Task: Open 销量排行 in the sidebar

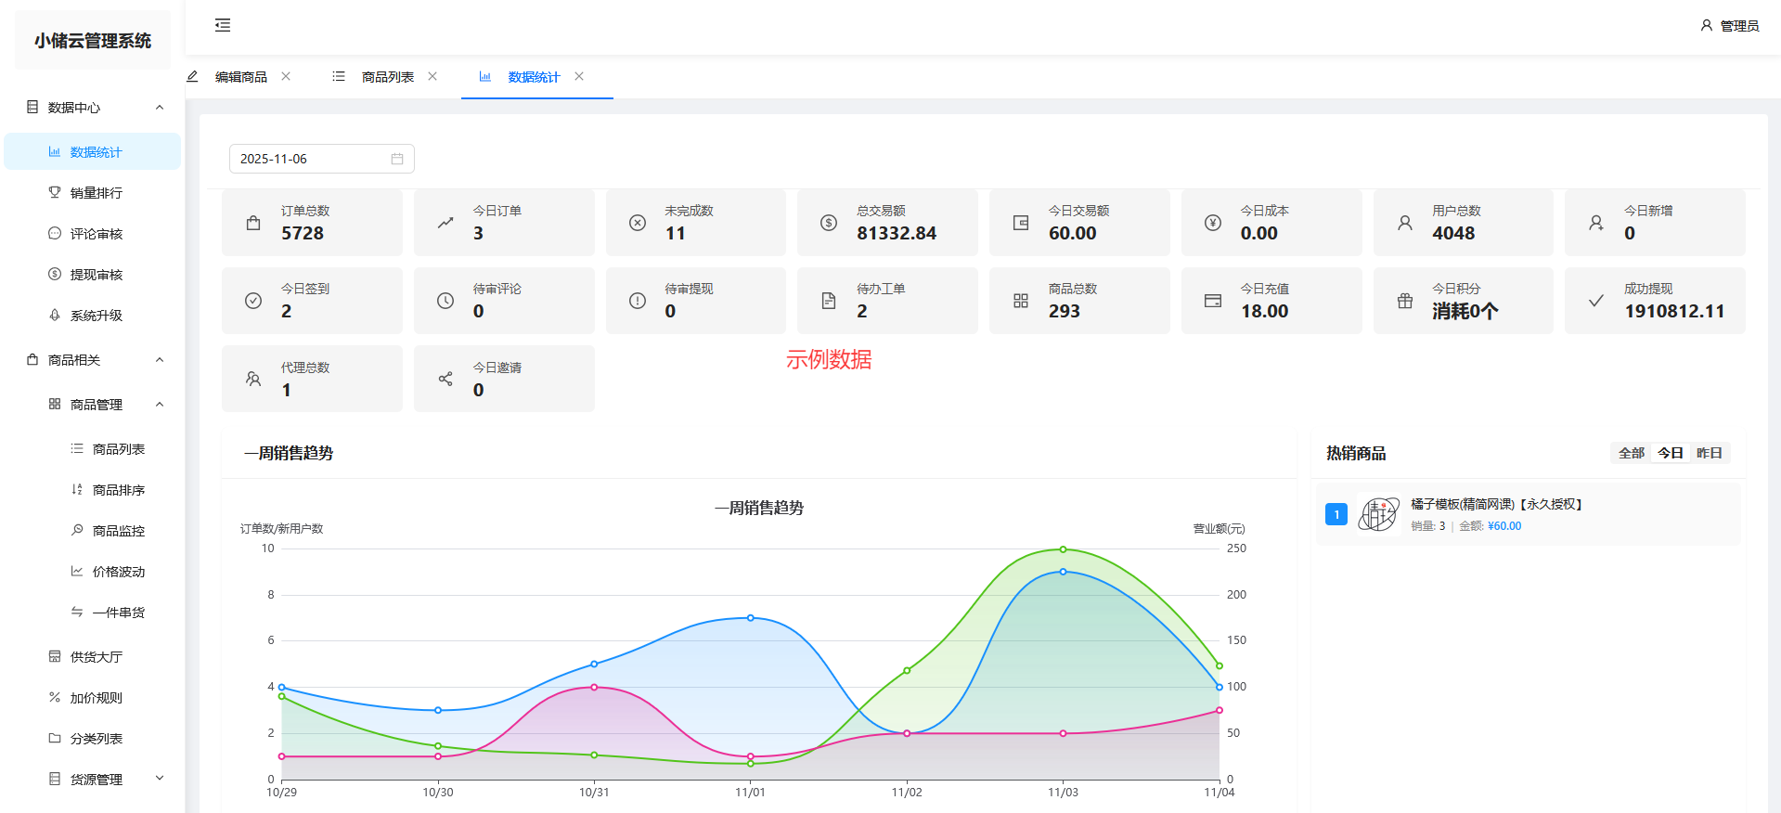Action: pos(97,193)
